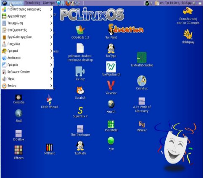The height and width of the screenshot is (178, 204).
Task: Start the Fifteen puzzle icon
Action: [19, 150]
